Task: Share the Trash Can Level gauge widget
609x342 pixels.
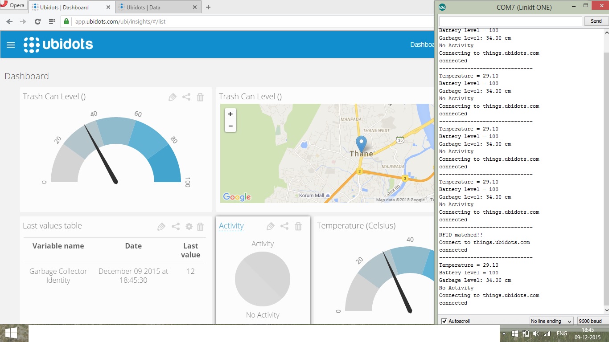Action: [x=186, y=97]
